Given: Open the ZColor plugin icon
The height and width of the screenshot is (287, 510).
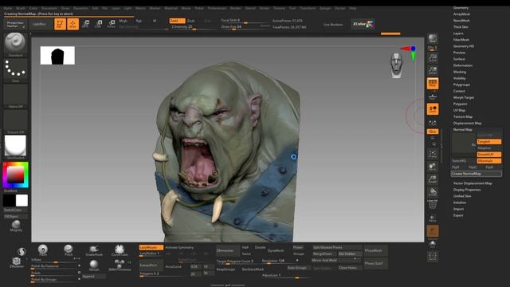Looking at the screenshot, I should (x=363, y=24).
